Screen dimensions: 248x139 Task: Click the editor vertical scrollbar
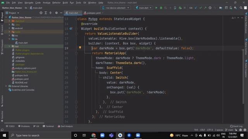coord(243,76)
